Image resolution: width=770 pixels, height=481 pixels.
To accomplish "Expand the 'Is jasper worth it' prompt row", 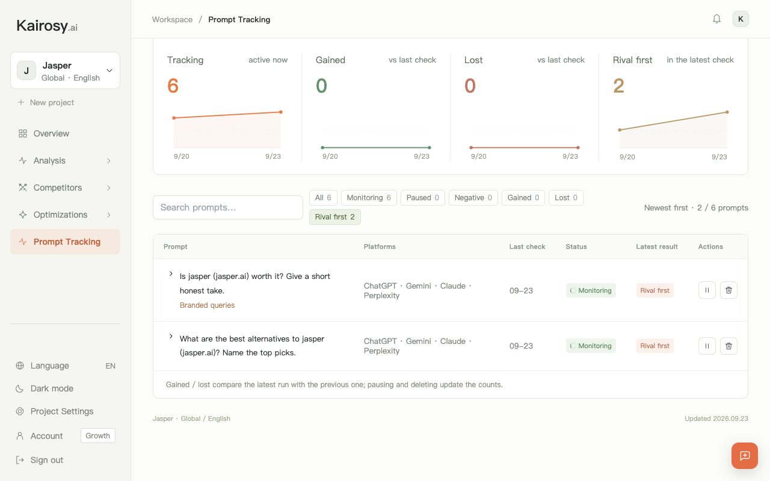I will 171,274.
